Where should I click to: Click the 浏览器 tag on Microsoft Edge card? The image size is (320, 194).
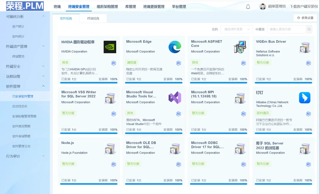pyautogui.click(x=132, y=62)
